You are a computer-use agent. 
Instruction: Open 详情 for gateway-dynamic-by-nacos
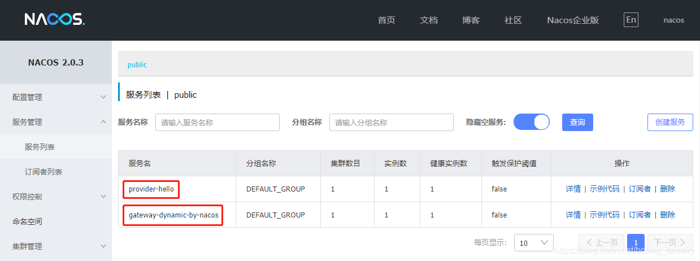click(x=573, y=215)
